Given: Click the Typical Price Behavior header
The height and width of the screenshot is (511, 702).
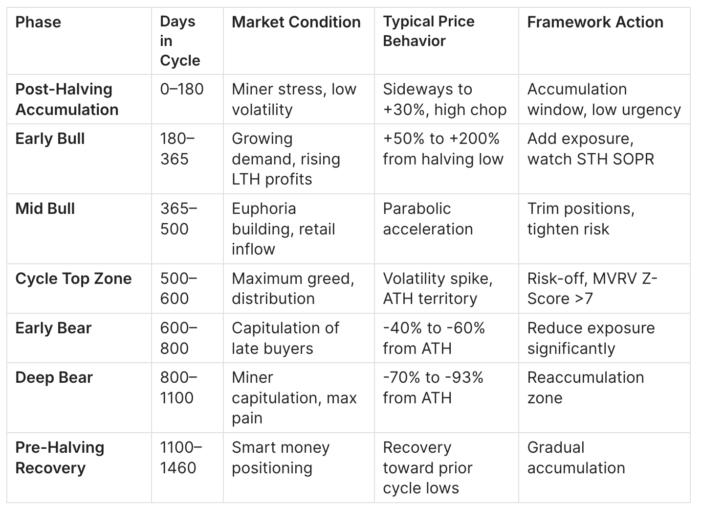Looking at the screenshot, I should click(428, 31).
